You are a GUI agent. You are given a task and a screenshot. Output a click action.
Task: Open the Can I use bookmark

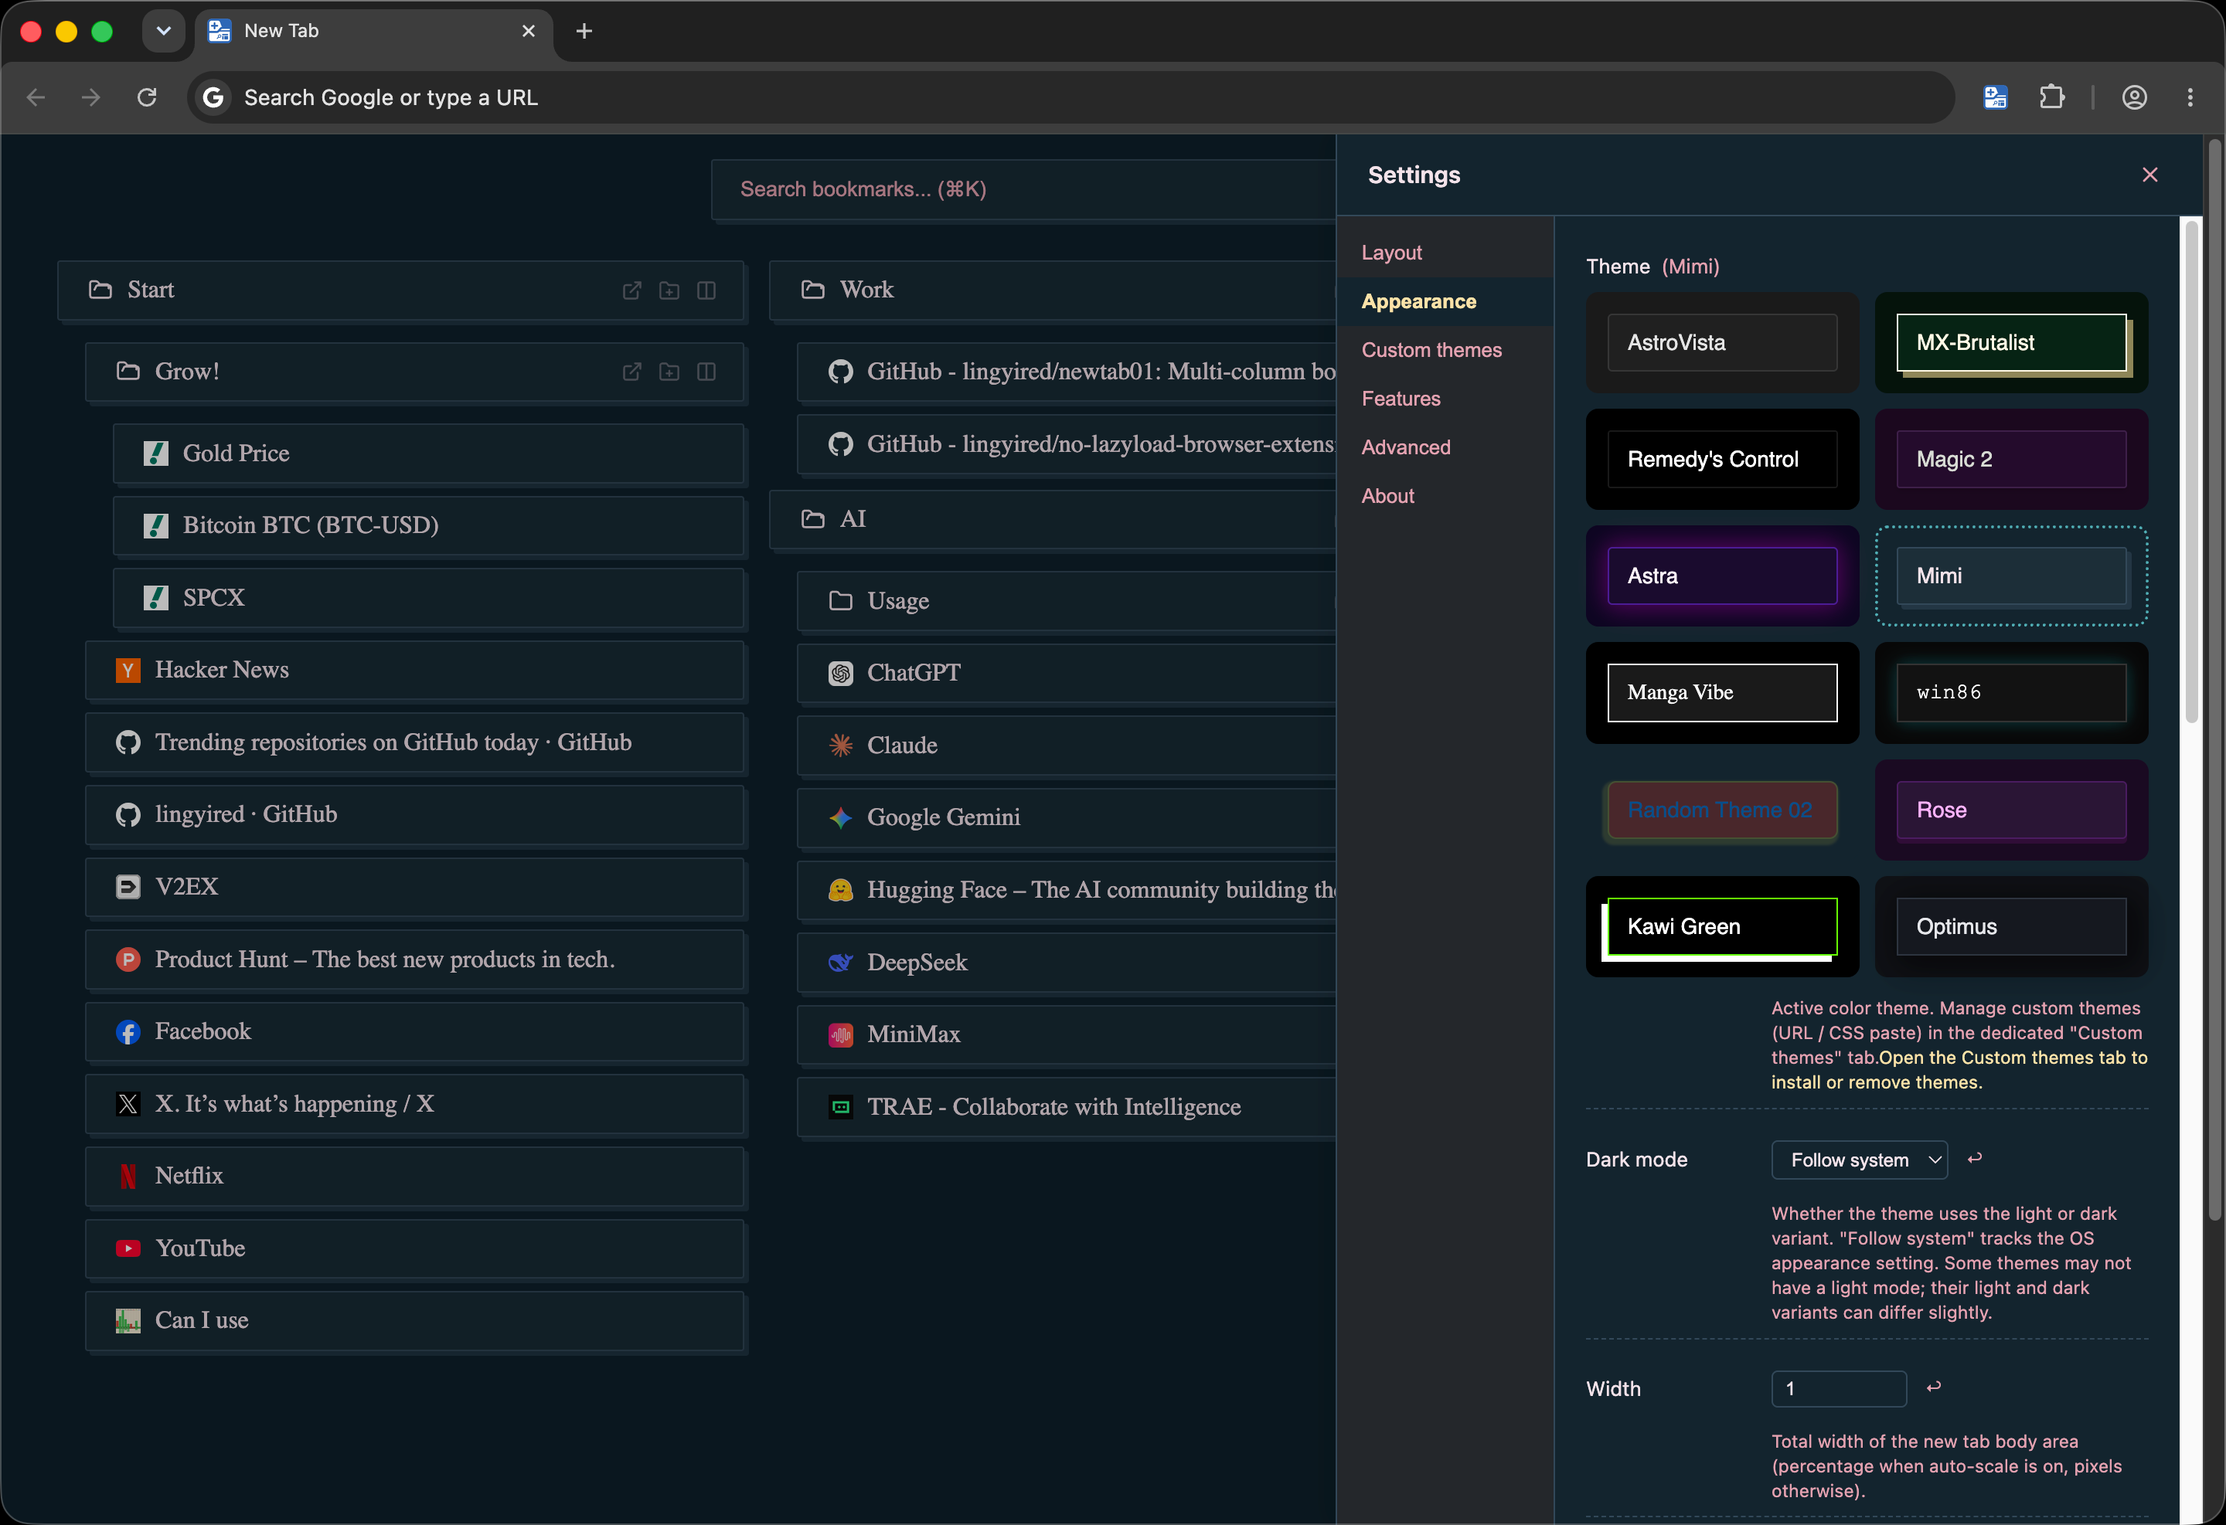coord(415,1320)
